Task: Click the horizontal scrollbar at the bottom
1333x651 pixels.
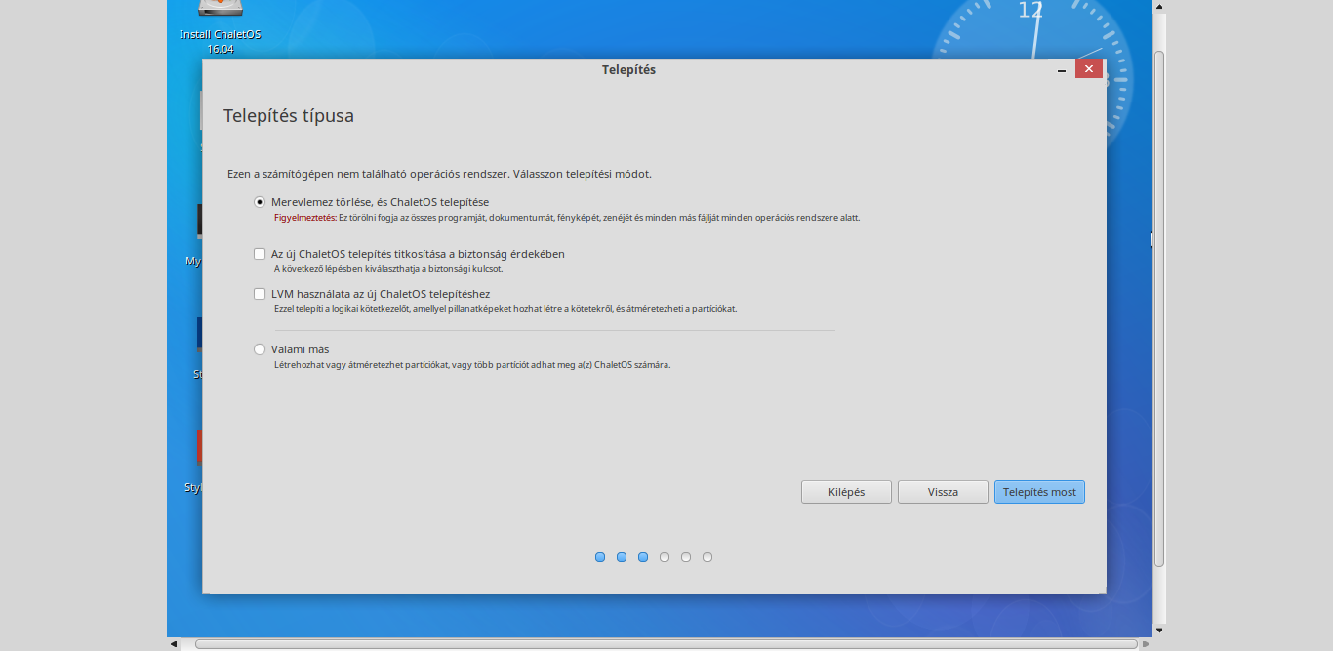Action: click(666, 644)
